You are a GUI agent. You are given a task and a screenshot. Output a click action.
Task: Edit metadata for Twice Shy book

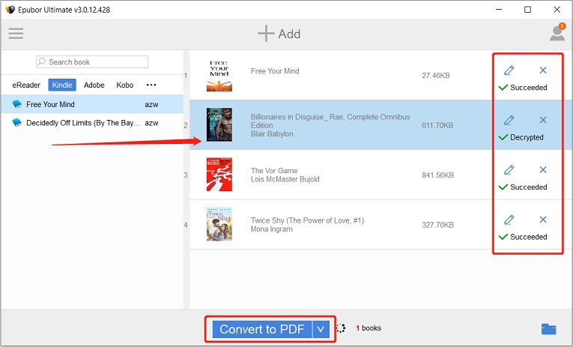pos(509,220)
